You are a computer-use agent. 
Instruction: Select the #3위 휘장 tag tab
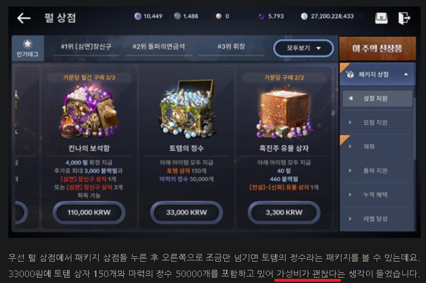(x=231, y=47)
